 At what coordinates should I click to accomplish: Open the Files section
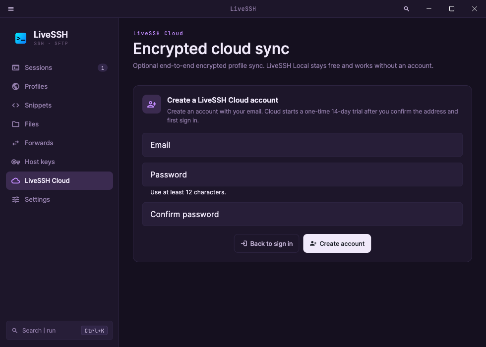coord(60,124)
